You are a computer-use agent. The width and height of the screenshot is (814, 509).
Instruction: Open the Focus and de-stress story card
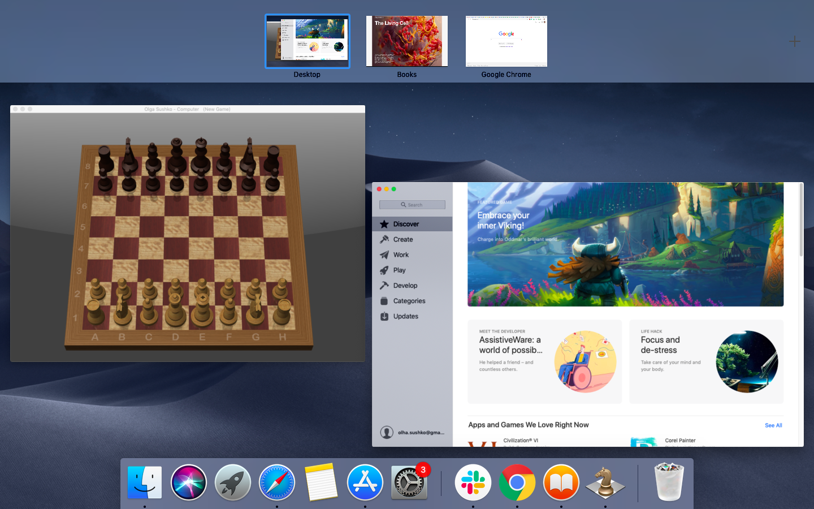coord(707,362)
